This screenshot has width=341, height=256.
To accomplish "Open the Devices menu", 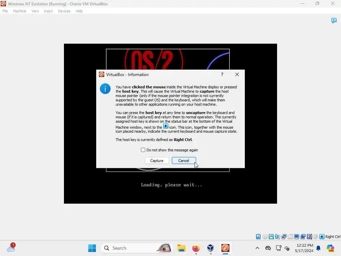I will tap(64, 11).
